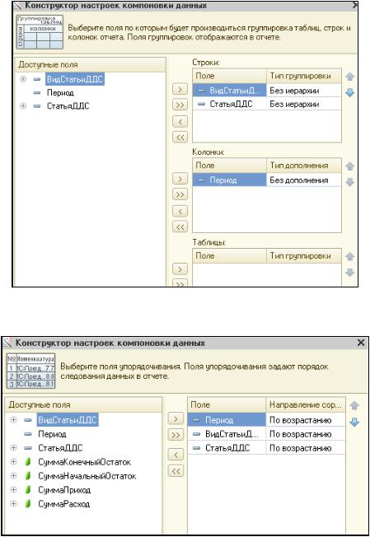This screenshot has height=537, width=370.
Task: Remove selected field from Строки with < button
Action: tap(180, 121)
